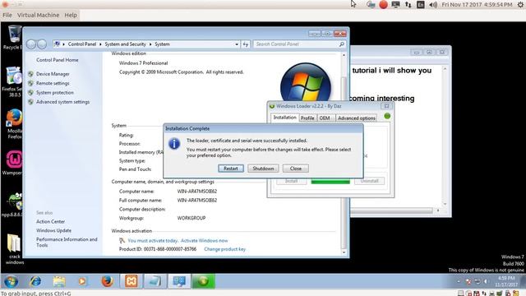526x296 pixels.
Task: Click the Forward navigation arrow in Control Panel
Action: tap(42, 44)
